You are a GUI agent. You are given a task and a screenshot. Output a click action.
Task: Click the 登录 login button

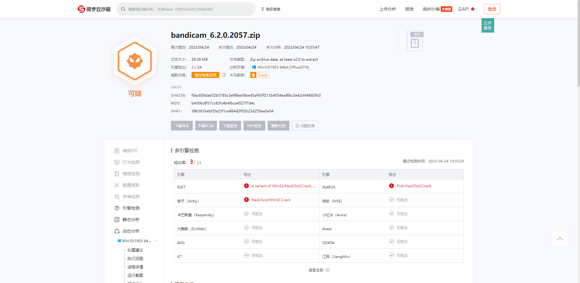point(492,9)
